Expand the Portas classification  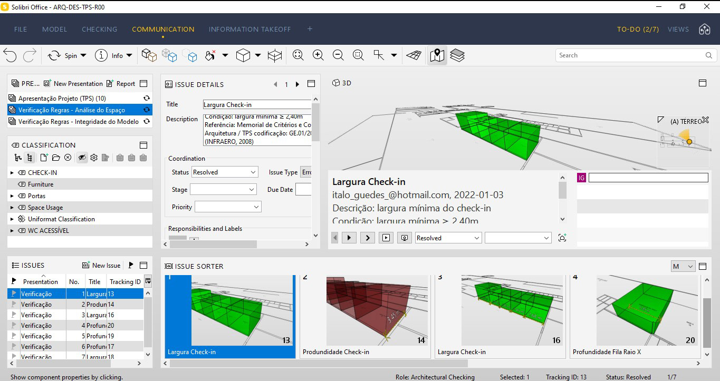click(12, 196)
